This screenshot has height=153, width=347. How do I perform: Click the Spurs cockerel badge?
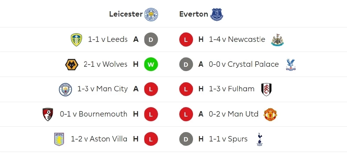click(x=259, y=139)
